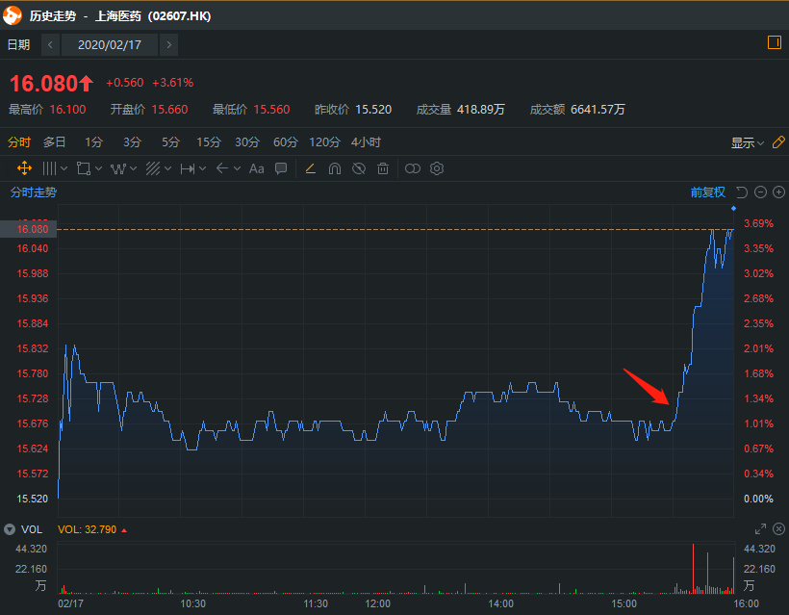Toggle the magnet snap mode
Viewport: 789px width, 615px height.
(x=335, y=168)
